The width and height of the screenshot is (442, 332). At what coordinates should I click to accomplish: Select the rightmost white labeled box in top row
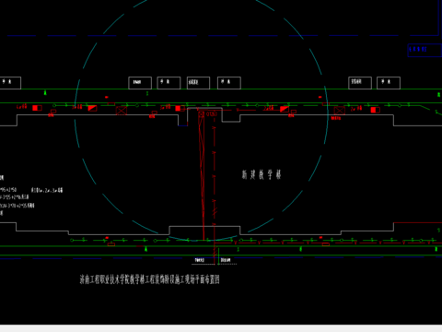[389, 83]
